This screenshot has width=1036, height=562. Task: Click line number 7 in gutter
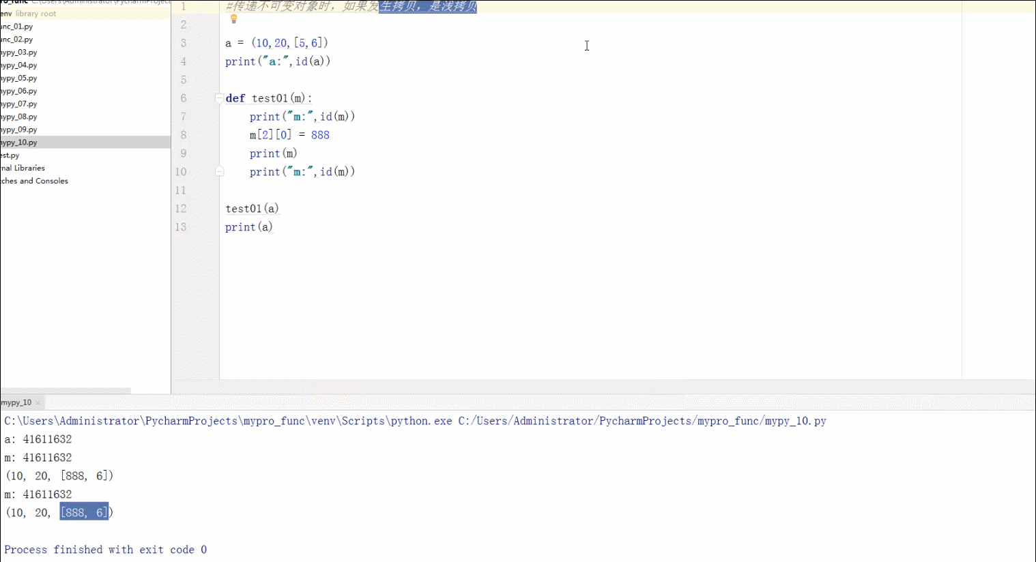point(183,117)
